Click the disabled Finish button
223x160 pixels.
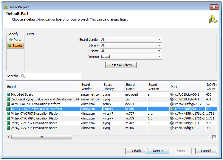[181, 151]
